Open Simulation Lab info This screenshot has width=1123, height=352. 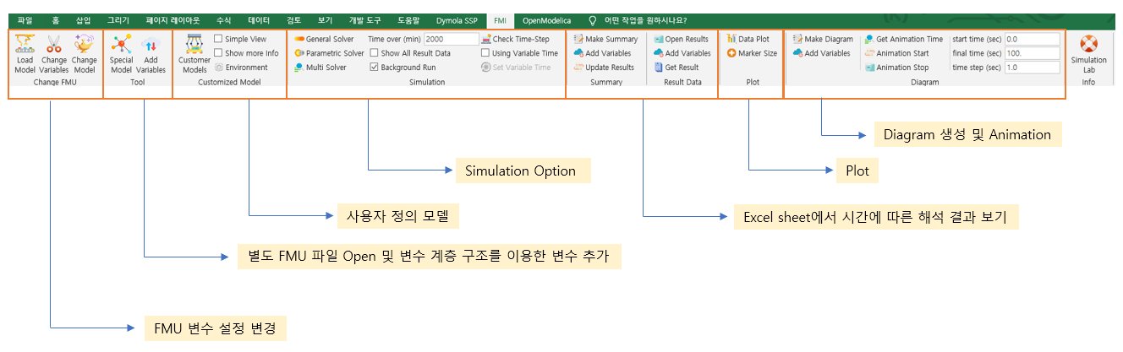pyautogui.click(x=1088, y=54)
